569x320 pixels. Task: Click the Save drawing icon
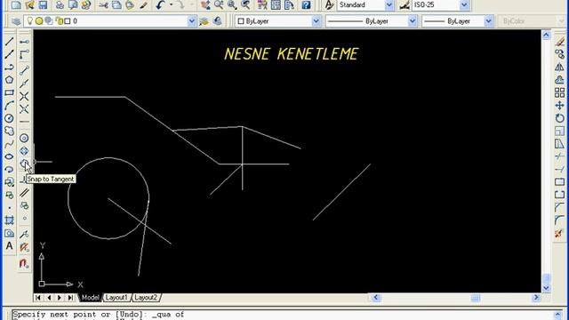[x=44, y=4]
